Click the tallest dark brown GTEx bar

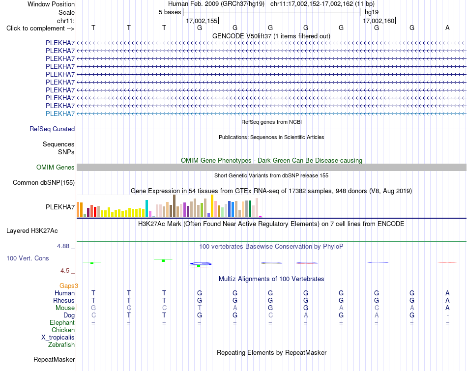click(x=174, y=206)
